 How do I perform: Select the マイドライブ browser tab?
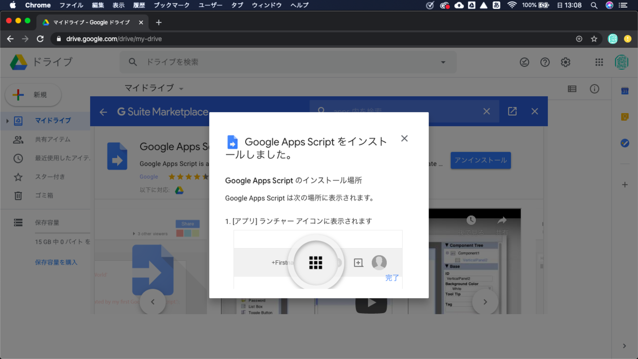pos(93,22)
